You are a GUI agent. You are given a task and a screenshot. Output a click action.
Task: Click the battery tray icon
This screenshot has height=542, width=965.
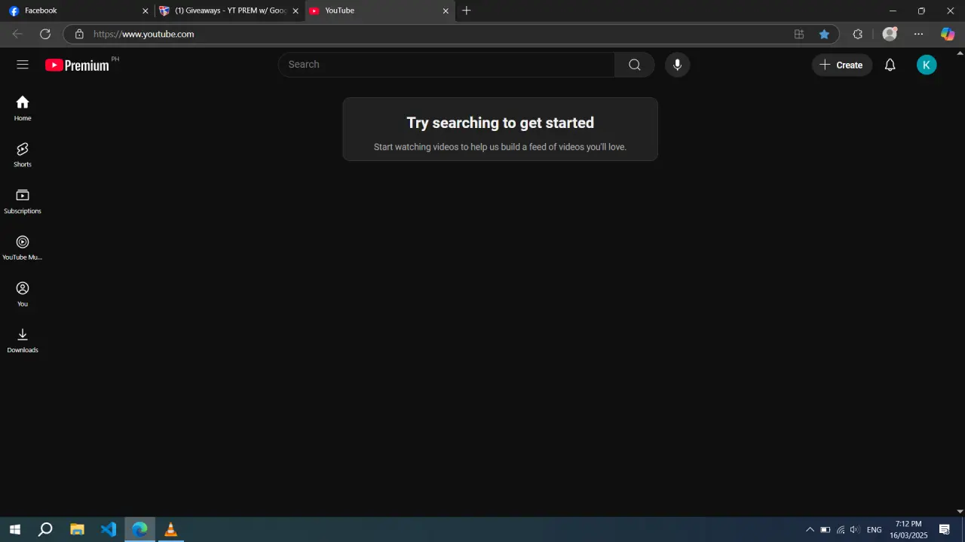826,530
